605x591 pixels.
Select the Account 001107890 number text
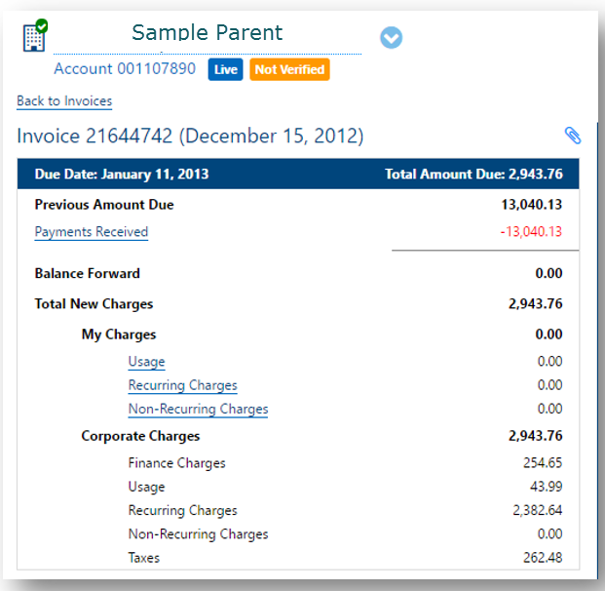click(x=125, y=69)
